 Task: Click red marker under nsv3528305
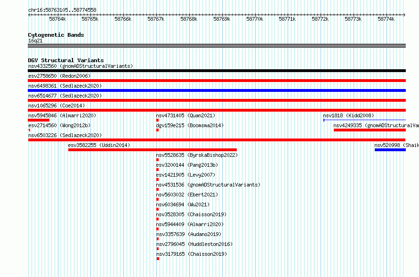click(x=157, y=219)
